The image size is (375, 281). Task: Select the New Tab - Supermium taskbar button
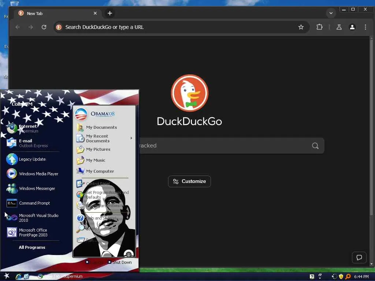pyautogui.click(x=61, y=276)
